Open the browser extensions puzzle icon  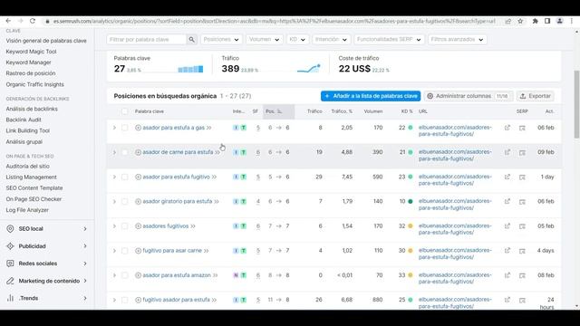click(536, 21)
